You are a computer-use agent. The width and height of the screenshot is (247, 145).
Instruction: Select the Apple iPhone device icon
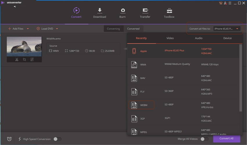pyautogui.click(x=134, y=51)
